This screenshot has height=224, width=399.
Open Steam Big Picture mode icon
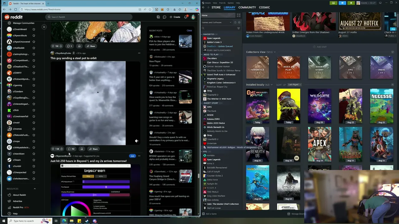click(380, 3)
